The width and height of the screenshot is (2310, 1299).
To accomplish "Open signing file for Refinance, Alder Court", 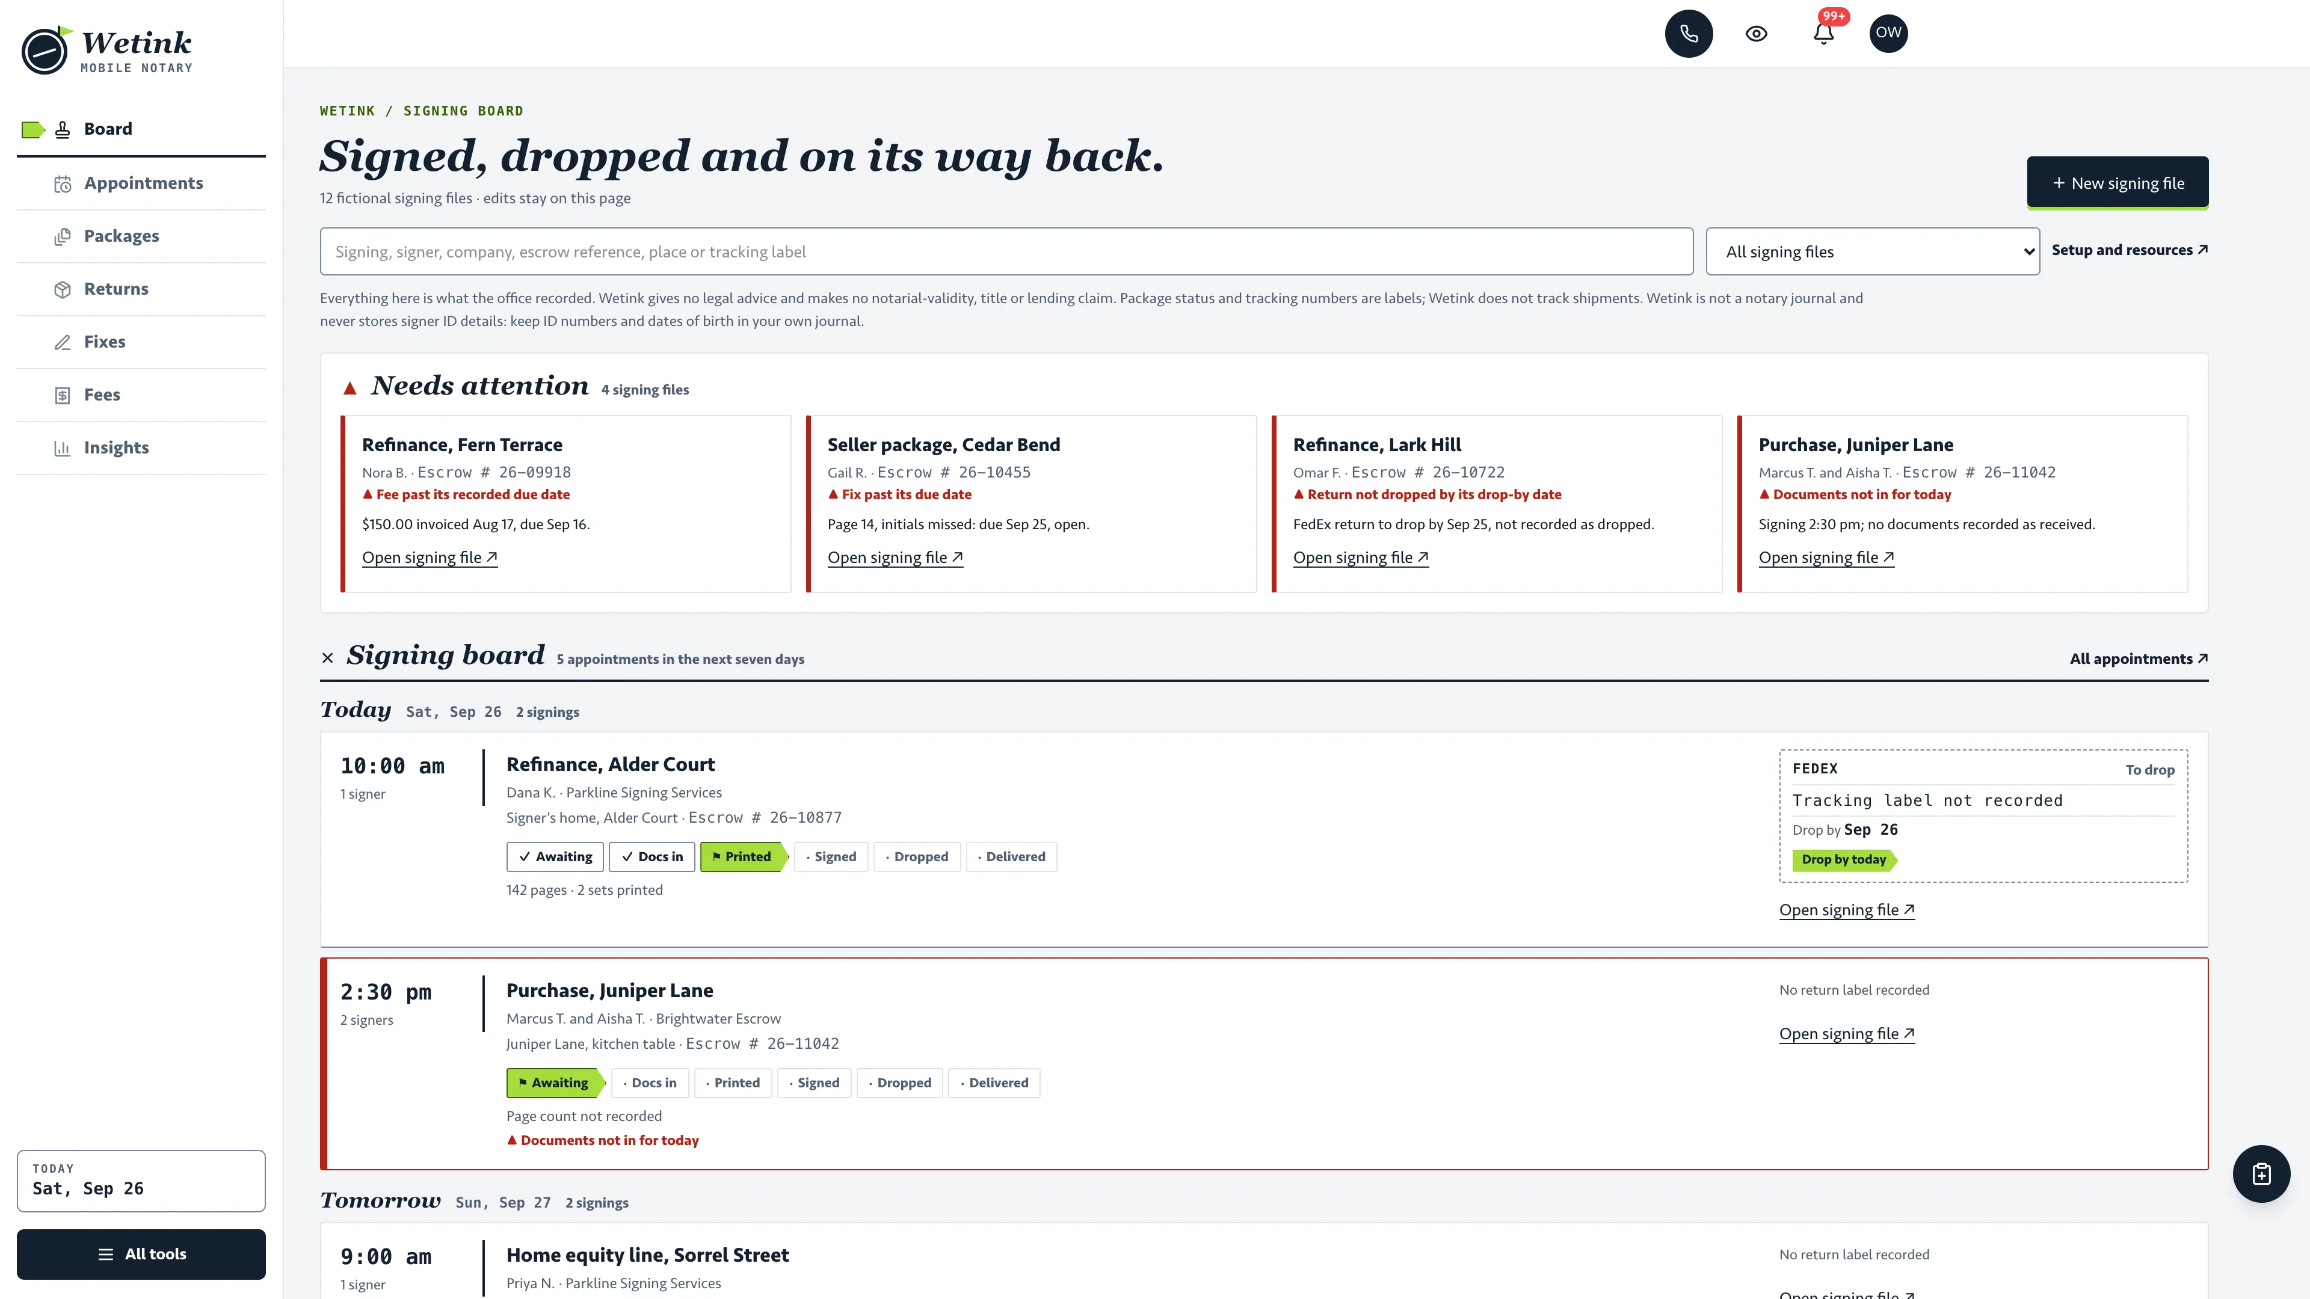I will click(x=1846, y=910).
